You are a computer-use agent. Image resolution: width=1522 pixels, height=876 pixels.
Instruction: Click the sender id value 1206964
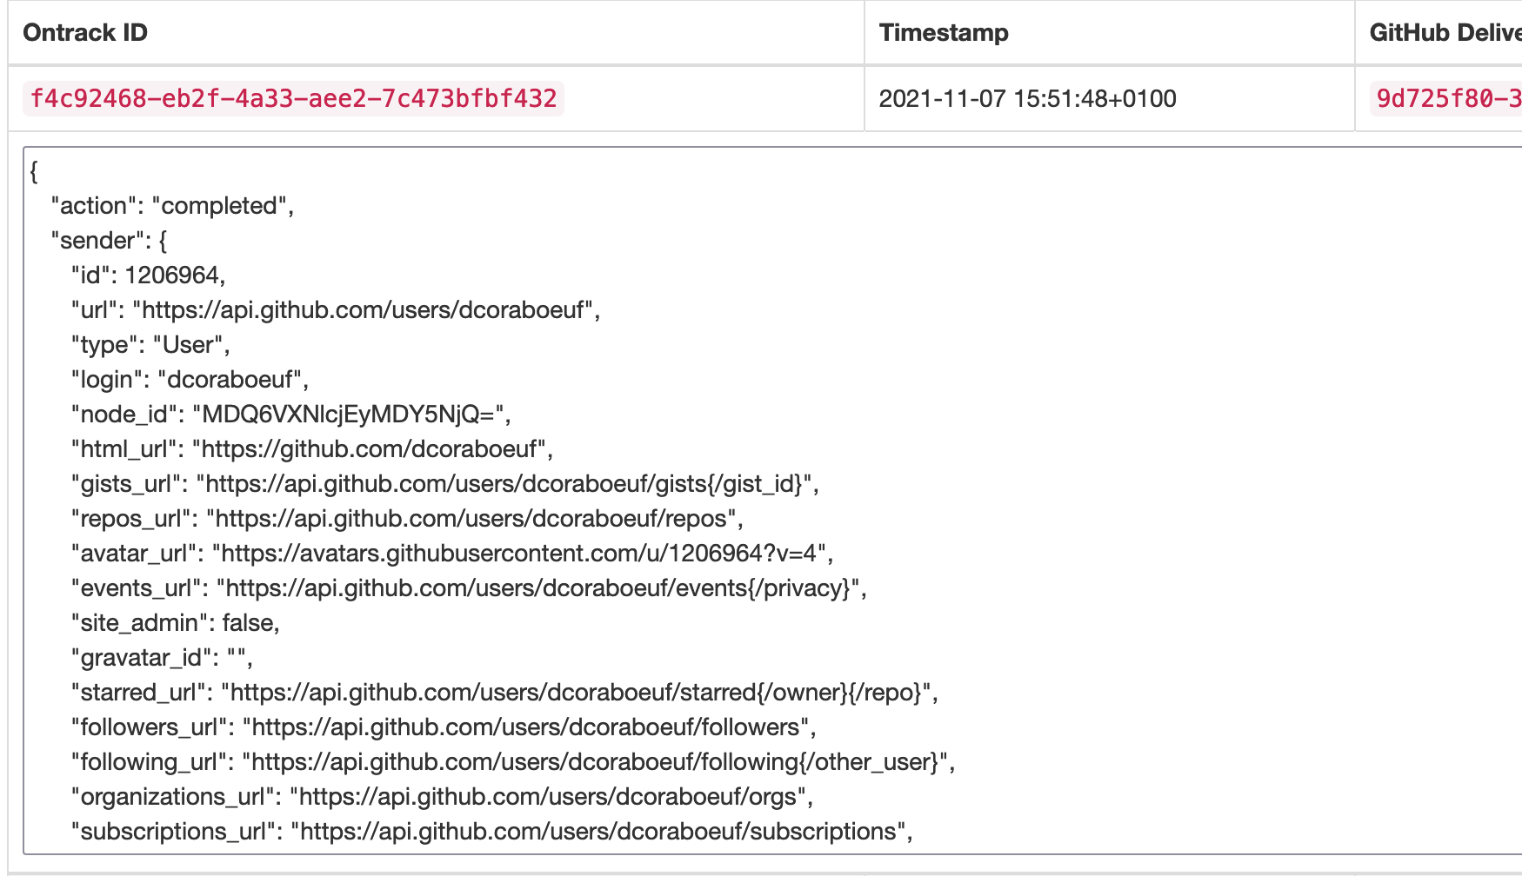point(172,275)
